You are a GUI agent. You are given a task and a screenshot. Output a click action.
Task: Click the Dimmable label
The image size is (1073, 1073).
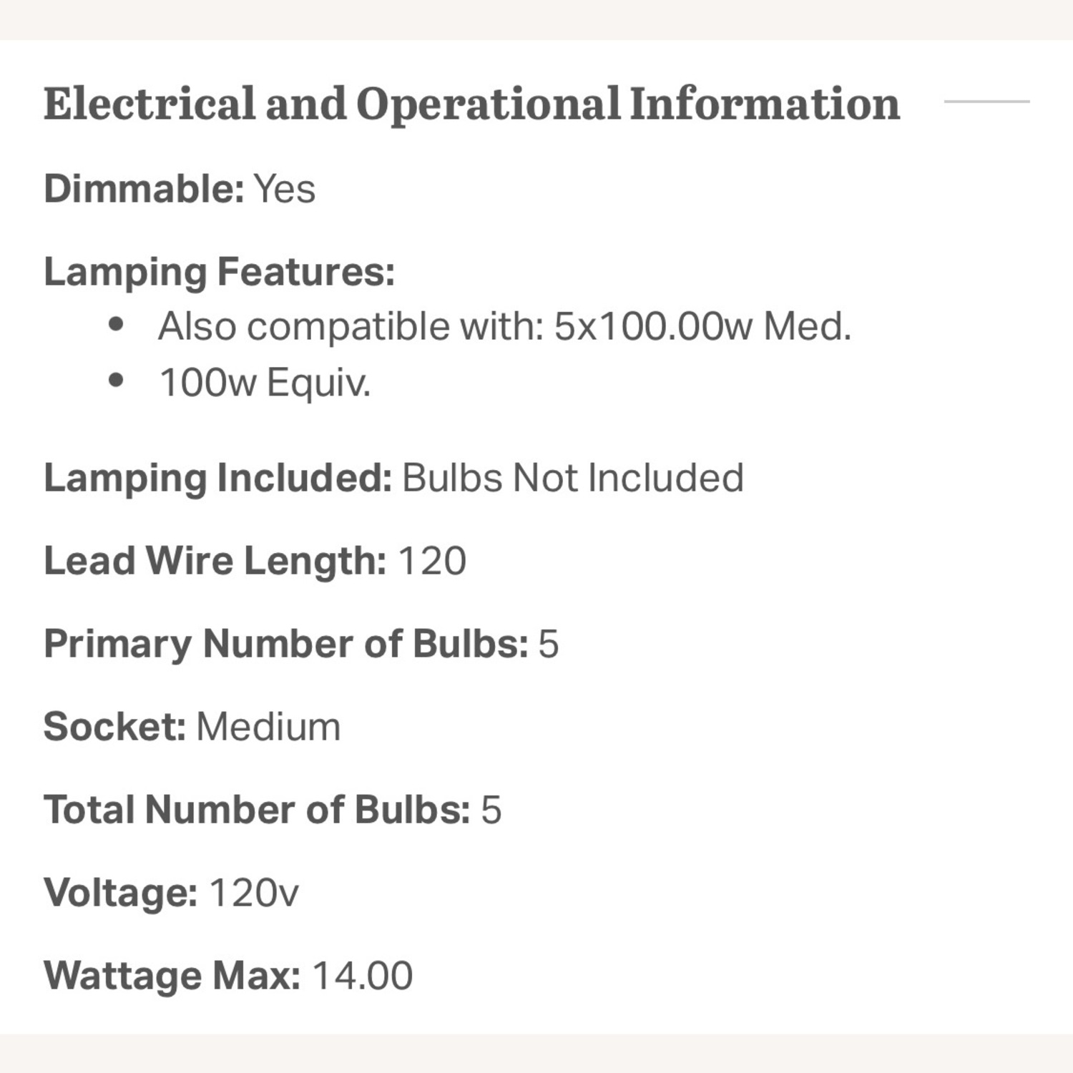pos(144,190)
